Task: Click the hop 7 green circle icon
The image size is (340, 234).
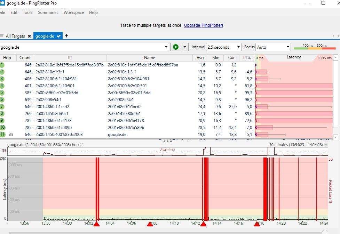Action: tap(2, 106)
